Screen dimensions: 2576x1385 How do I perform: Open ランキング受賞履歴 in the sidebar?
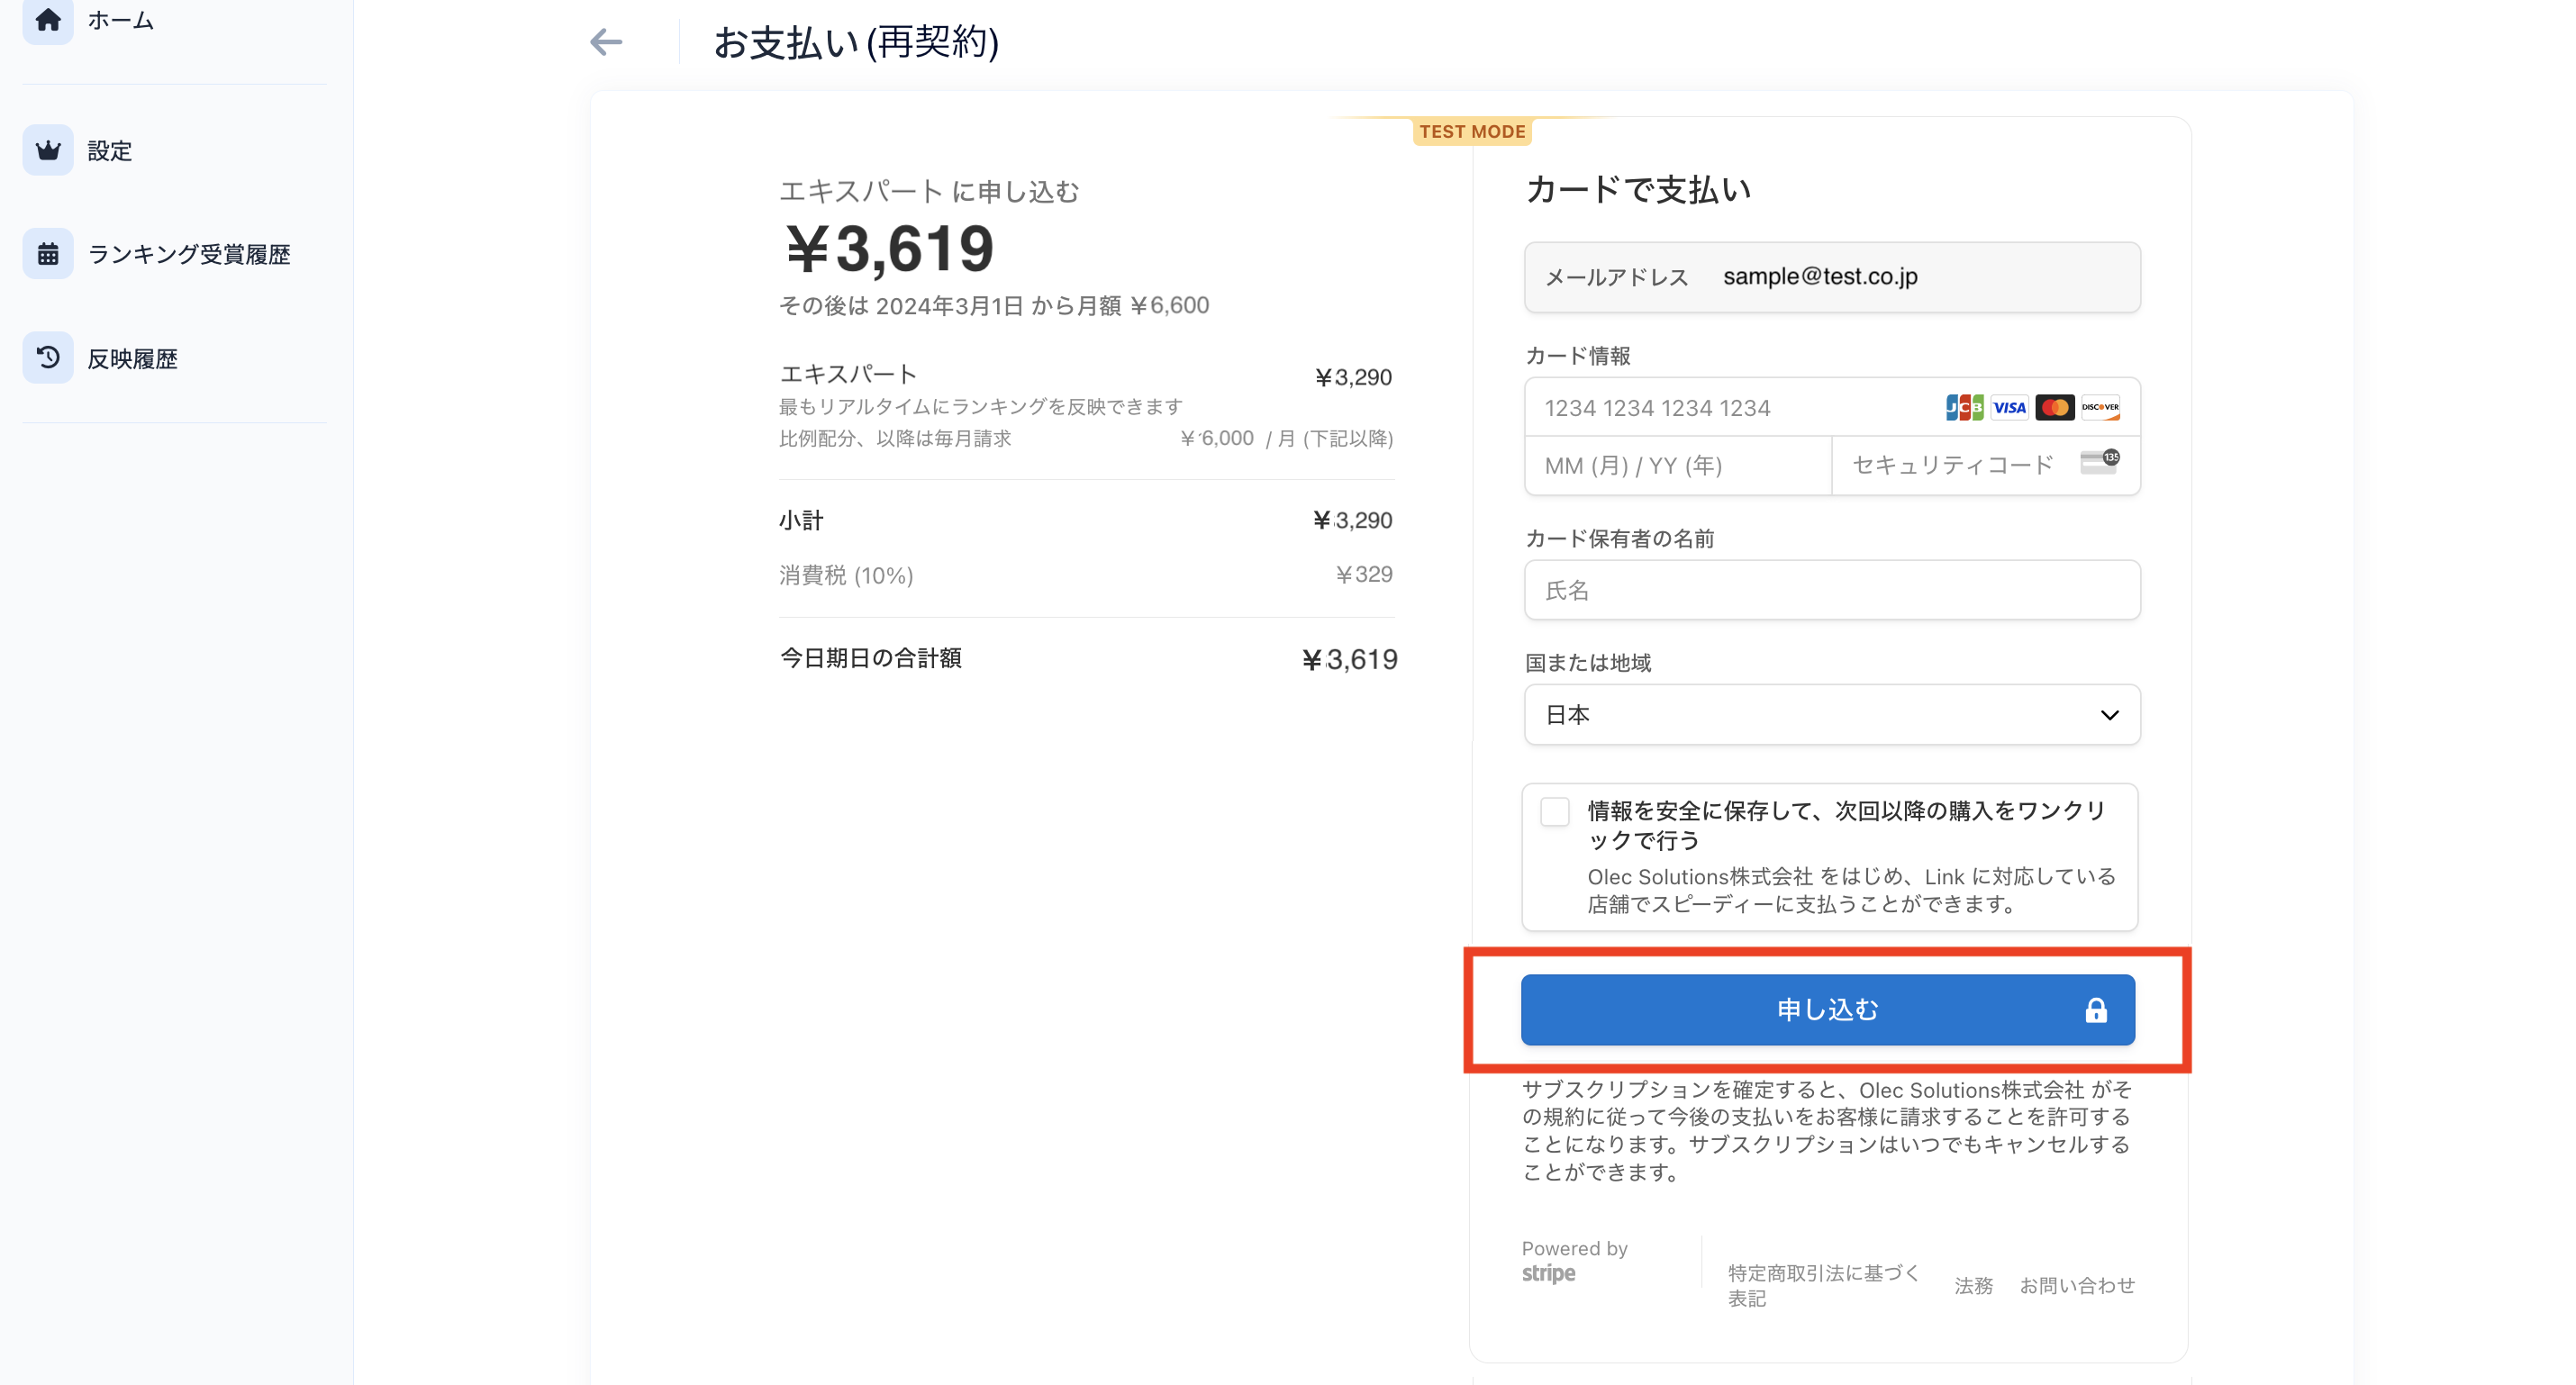[x=189, y=254]
